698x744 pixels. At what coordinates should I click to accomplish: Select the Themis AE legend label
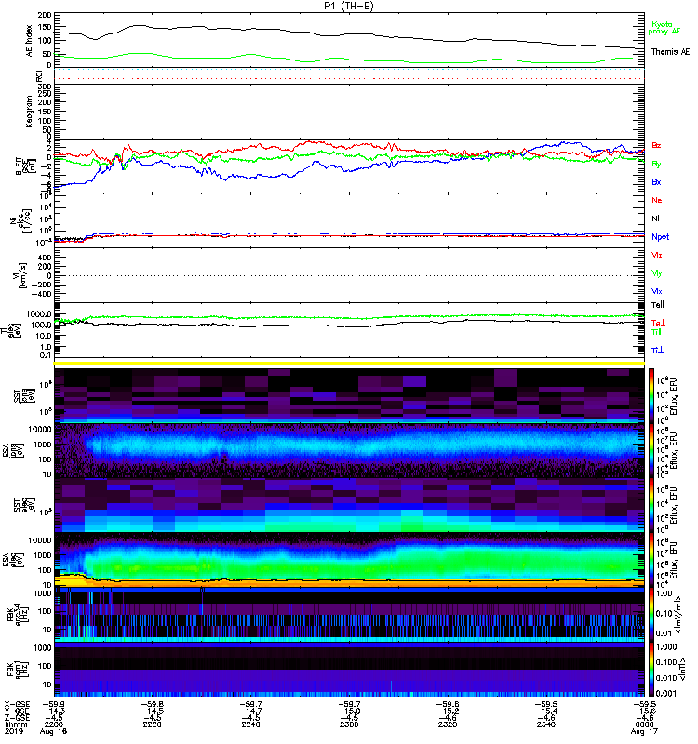[x=670, y=52]
